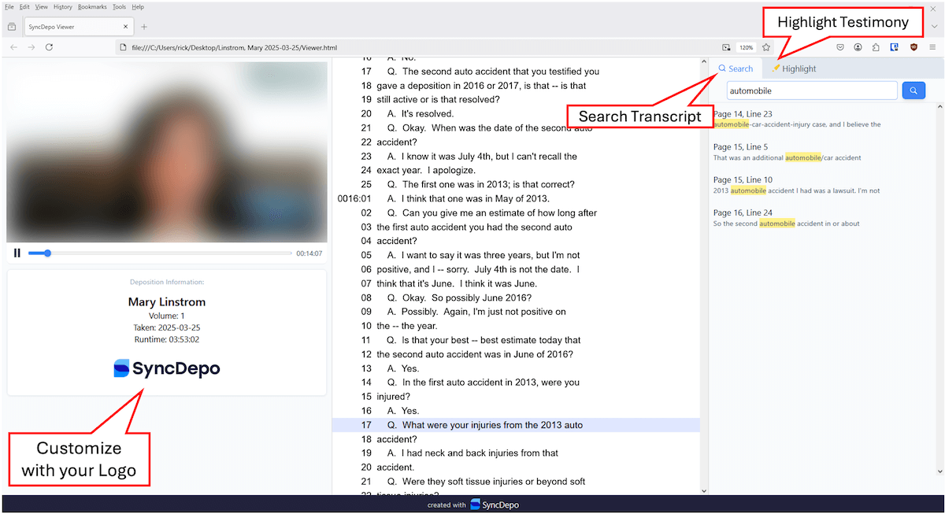Open the uBlock Origin shield icon
The height and width of the screenshot is (514, 945).
pyautogui.click(x=912, y=47)
